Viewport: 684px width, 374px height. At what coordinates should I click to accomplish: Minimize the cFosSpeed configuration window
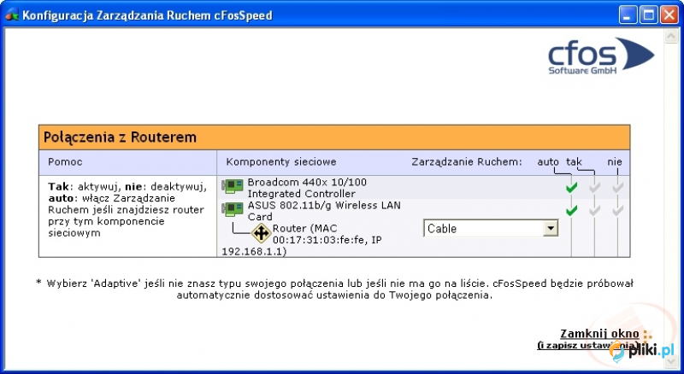(x=628, y=15)
